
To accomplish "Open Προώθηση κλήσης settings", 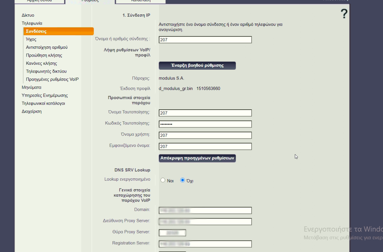I will coord(44,55).
